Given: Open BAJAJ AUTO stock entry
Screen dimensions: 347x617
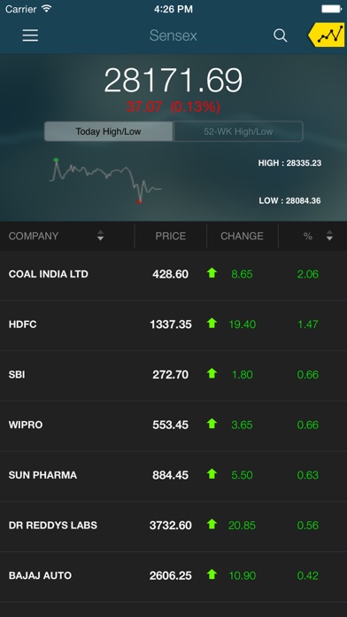Looking at the screenshot, I should pos(173,576).
